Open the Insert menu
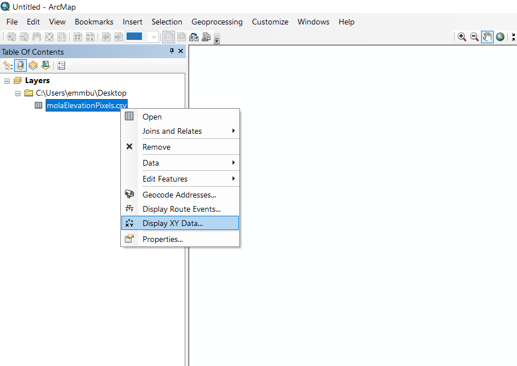Viewport: 517px width, 366px height. pos(133,22)
